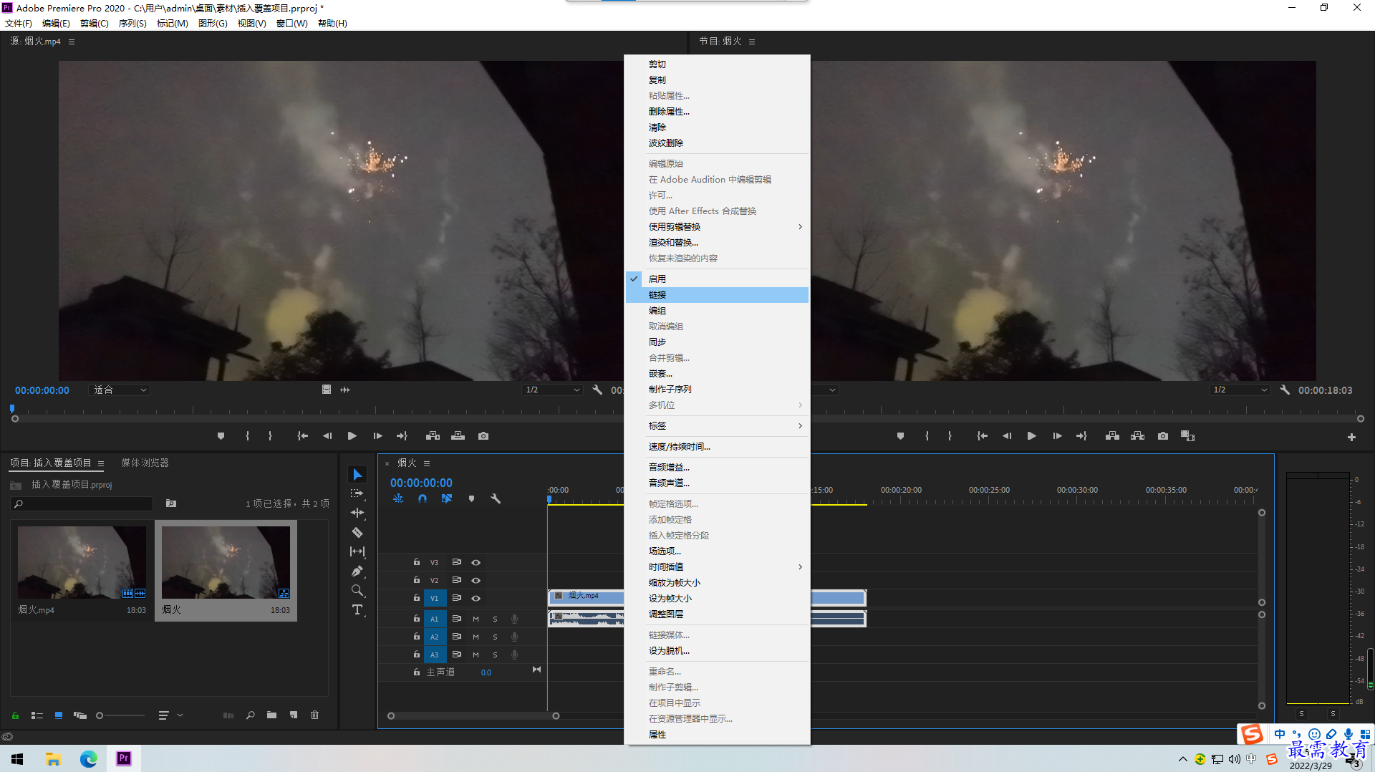Open the Program monitor button editor plus
Screen dimensions: 1375x772
click(x=1351, y=437)
